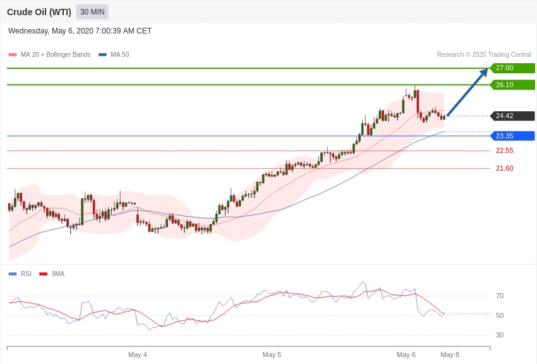Click the chart date and time text
The image size is (537, 364).
(80, 31)
